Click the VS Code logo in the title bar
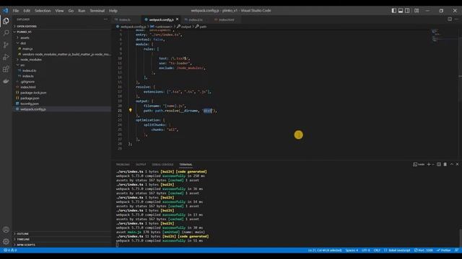This screenshot has width=462, height=259. (6, 11)
